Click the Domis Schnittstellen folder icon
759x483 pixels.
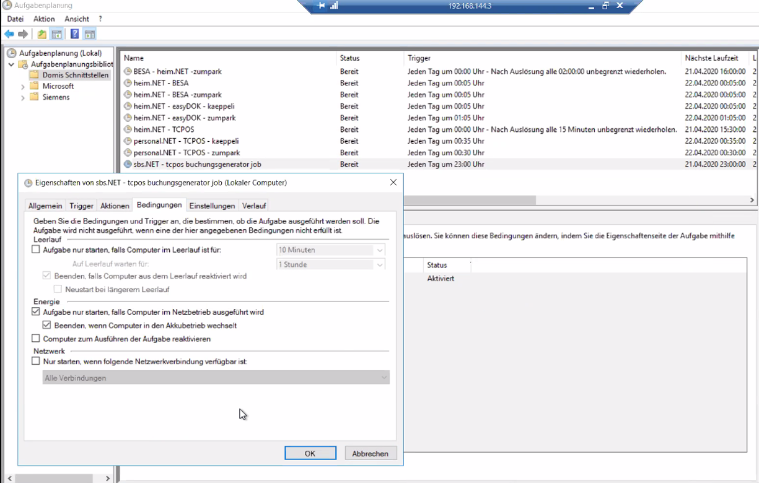(34, 75)
